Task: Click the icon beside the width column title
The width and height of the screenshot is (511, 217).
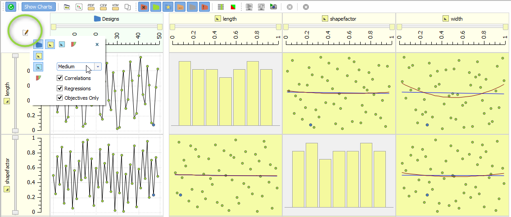Action: tap(446, 19)
